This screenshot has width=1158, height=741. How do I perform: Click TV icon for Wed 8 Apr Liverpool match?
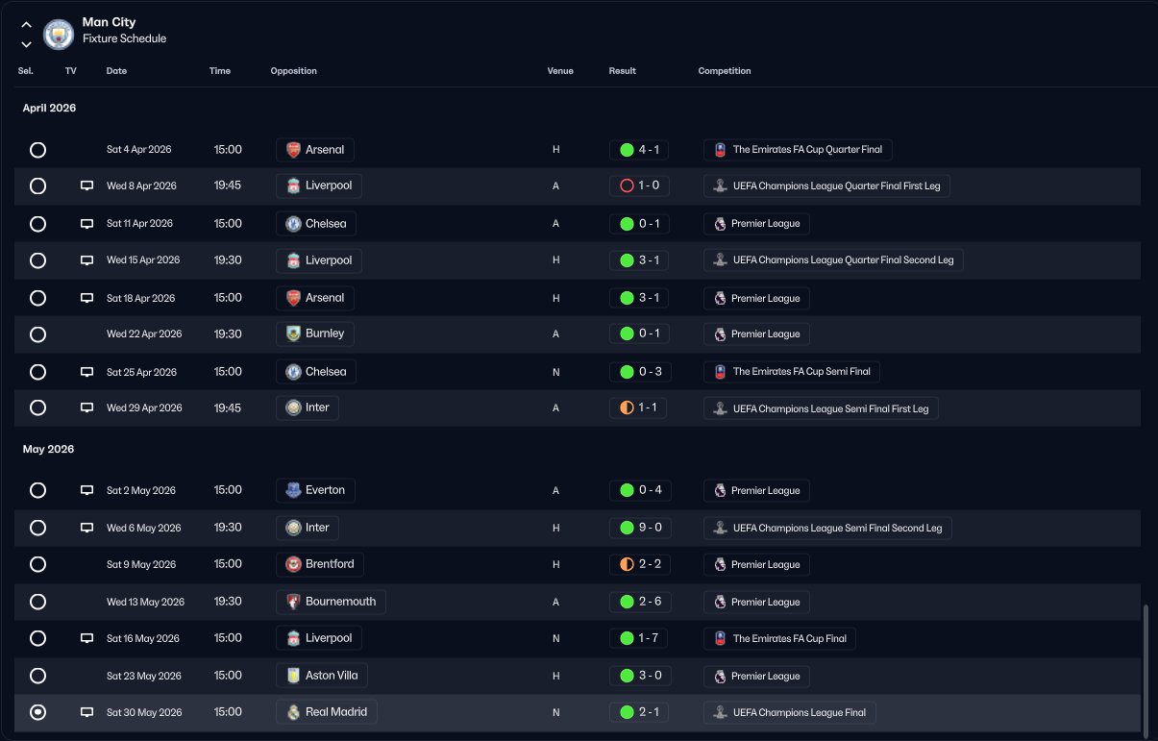pos(86,185)
